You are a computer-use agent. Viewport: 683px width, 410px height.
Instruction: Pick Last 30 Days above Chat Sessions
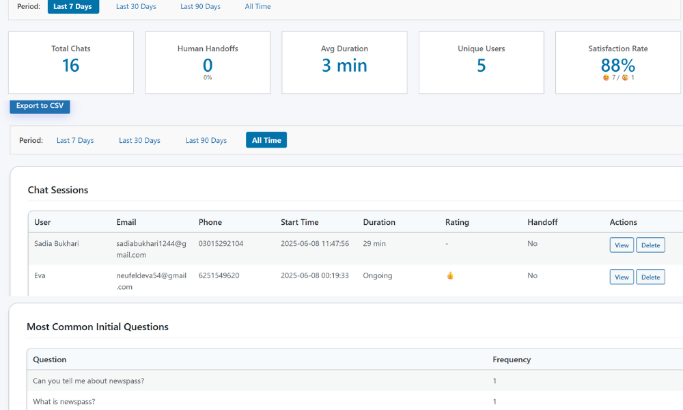point(139,140)
